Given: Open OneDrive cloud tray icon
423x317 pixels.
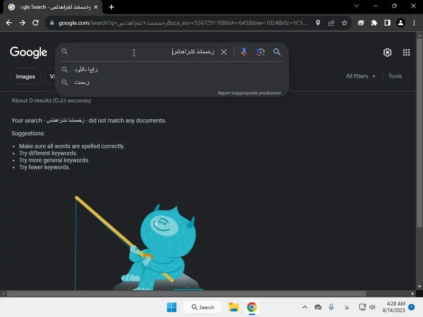Looking at the screenshot, I should pyautogui.click(x=318, y=307).
